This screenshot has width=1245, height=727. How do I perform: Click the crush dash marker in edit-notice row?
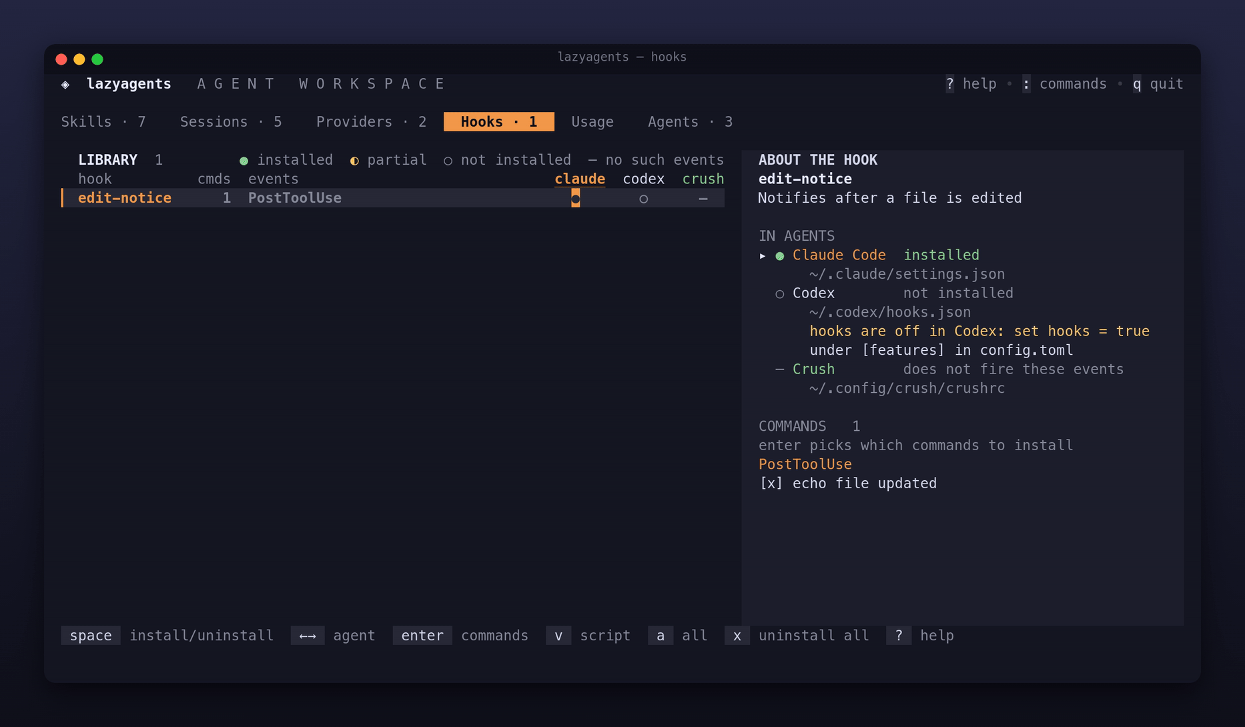pyautogui.click(x=703, y=199)
